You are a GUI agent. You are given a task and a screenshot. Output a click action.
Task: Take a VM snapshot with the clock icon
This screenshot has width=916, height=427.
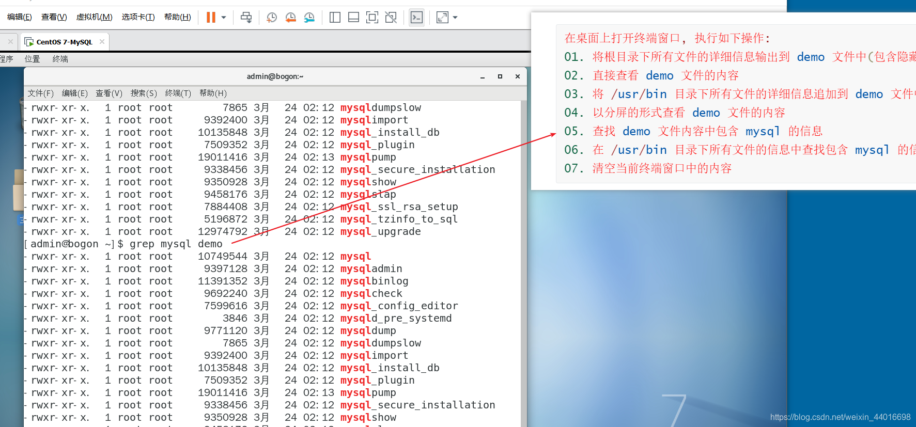(272, 18)
